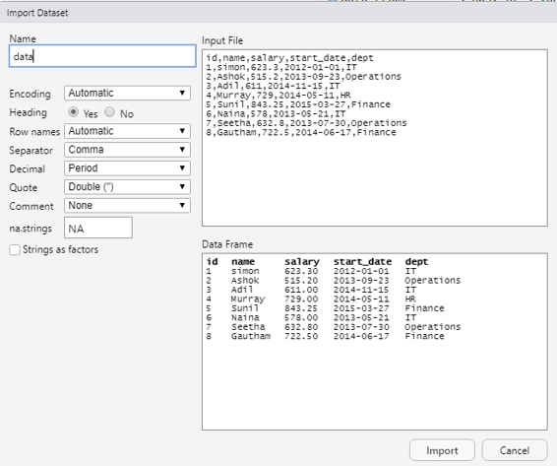Image resolution: width=557 pixels, height=466 pixels.
Task: Enable Strings as factors checkbox
Action: click(x=15, y=249)
